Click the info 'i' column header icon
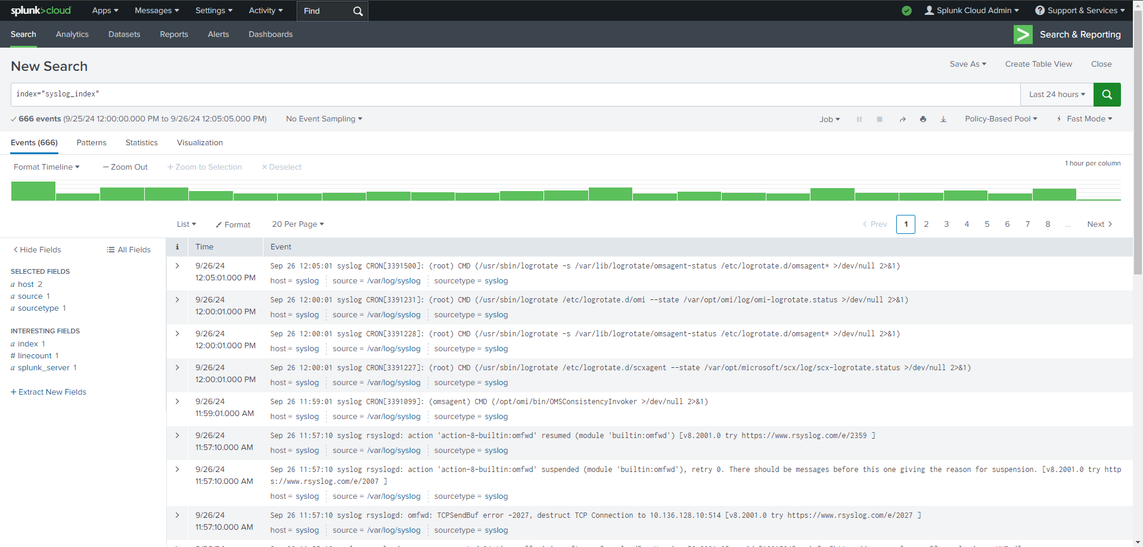This screenshot has height=547, width=1143. [x=177, y=246]
